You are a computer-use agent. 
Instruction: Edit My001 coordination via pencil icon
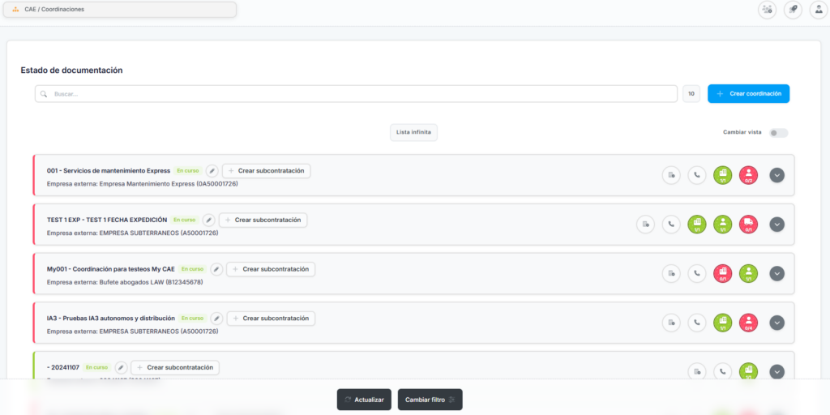click(x=216, y=269)
